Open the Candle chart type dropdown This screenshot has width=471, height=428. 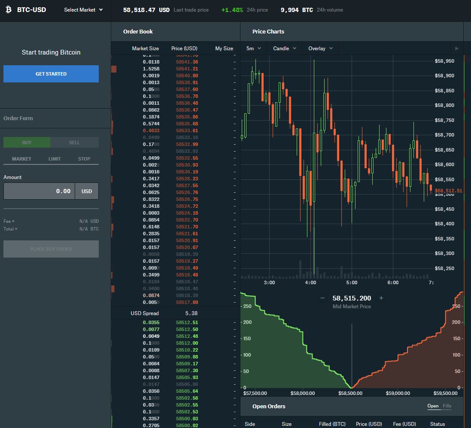point(285,49)
